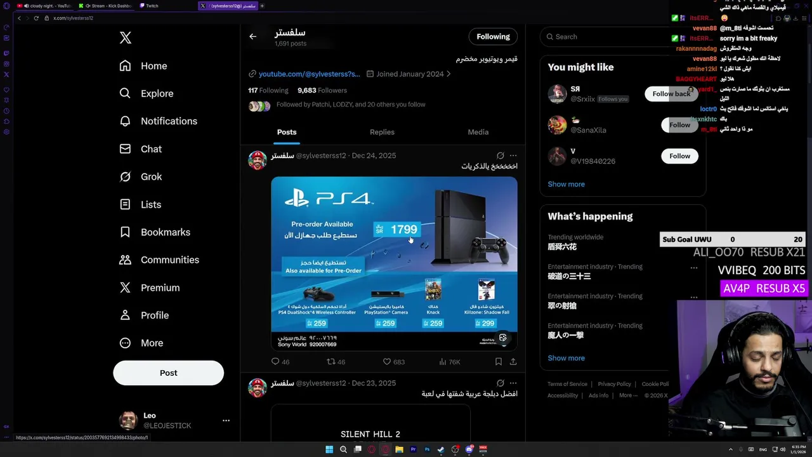The image size is (812, 457).
Task: Open Communities in X navigation
Action: [x=159, y=260]
